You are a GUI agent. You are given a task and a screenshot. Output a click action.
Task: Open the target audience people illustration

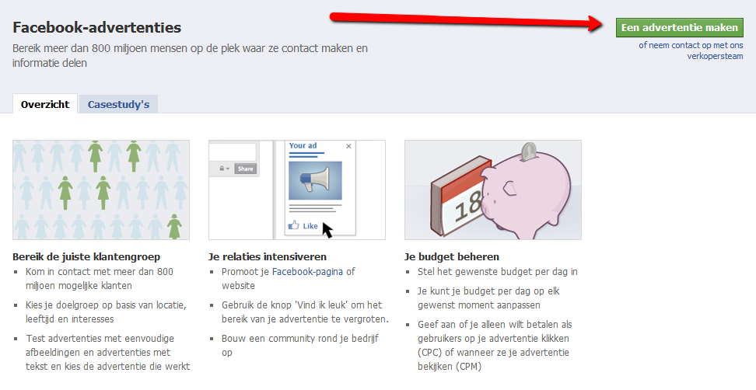(x=101, y=190)
